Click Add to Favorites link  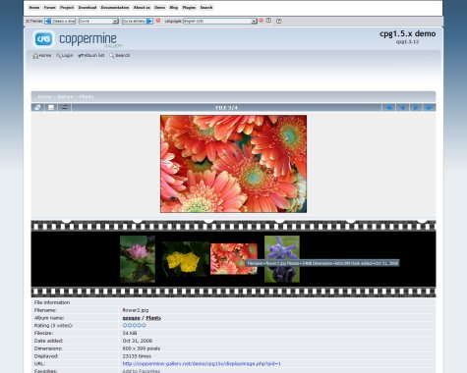click(x=142, y=371)
